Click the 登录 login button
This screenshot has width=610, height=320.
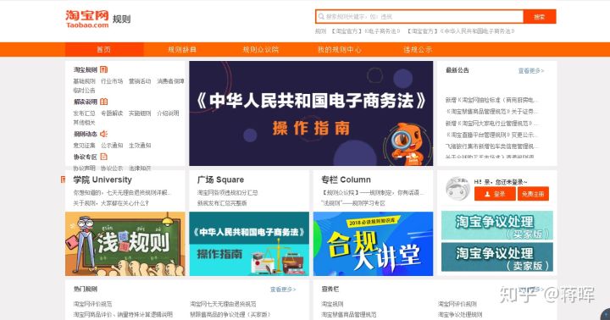click(495, 194)
